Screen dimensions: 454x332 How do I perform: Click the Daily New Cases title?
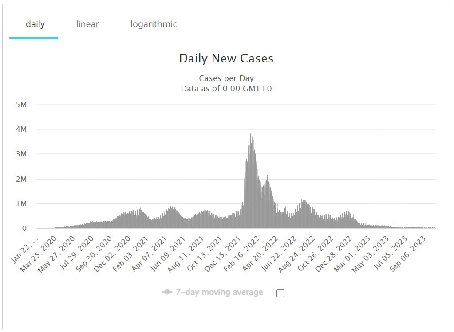(226, 58)
